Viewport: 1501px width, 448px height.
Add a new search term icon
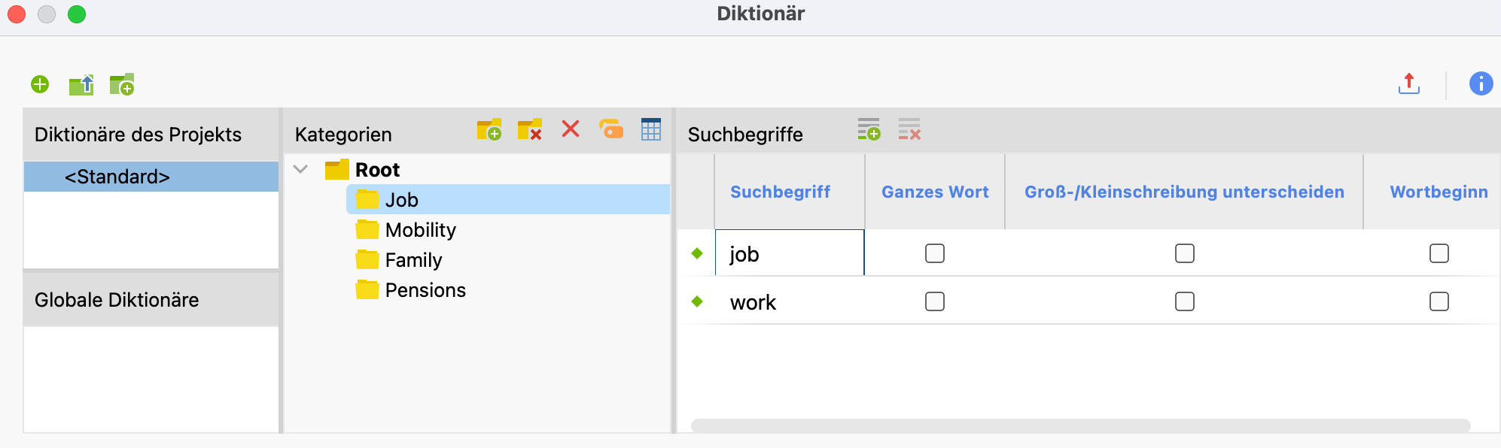tap(869, 129)
